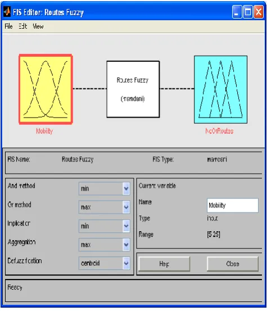Minimize the FIS Editor window
The height and width of the screenshot is (311, 267).
(237, 12)
